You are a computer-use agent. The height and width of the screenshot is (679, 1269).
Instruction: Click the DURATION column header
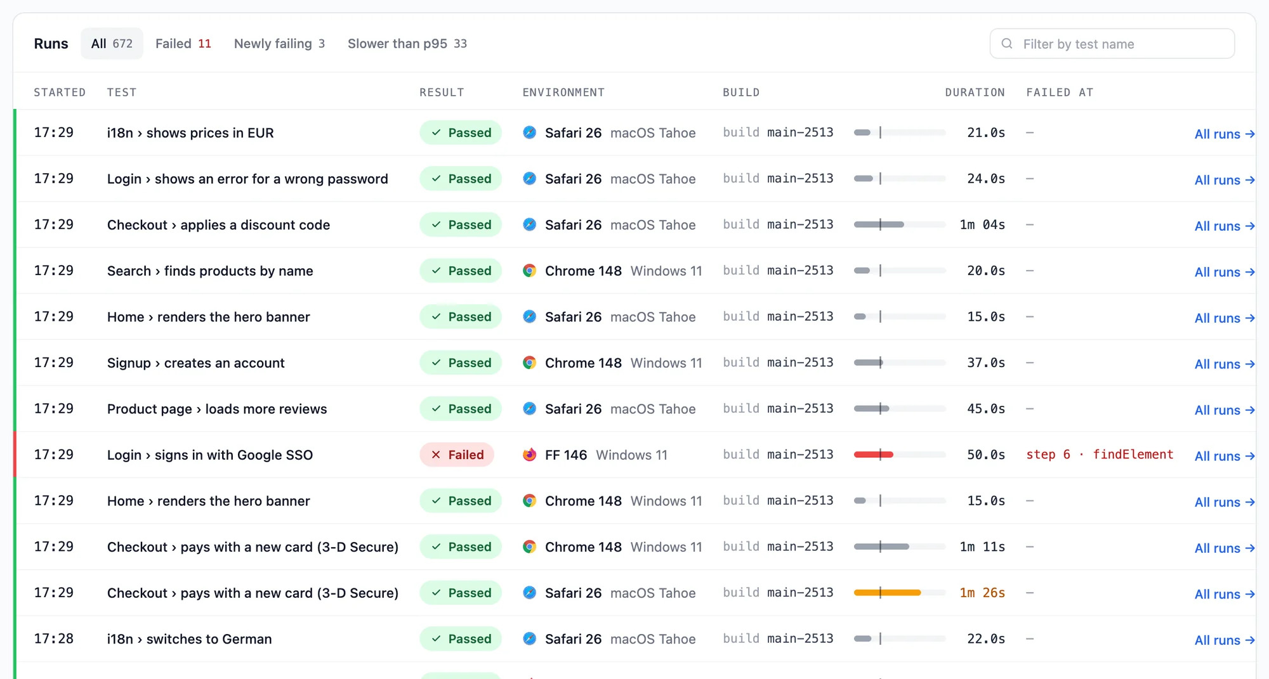975,93
